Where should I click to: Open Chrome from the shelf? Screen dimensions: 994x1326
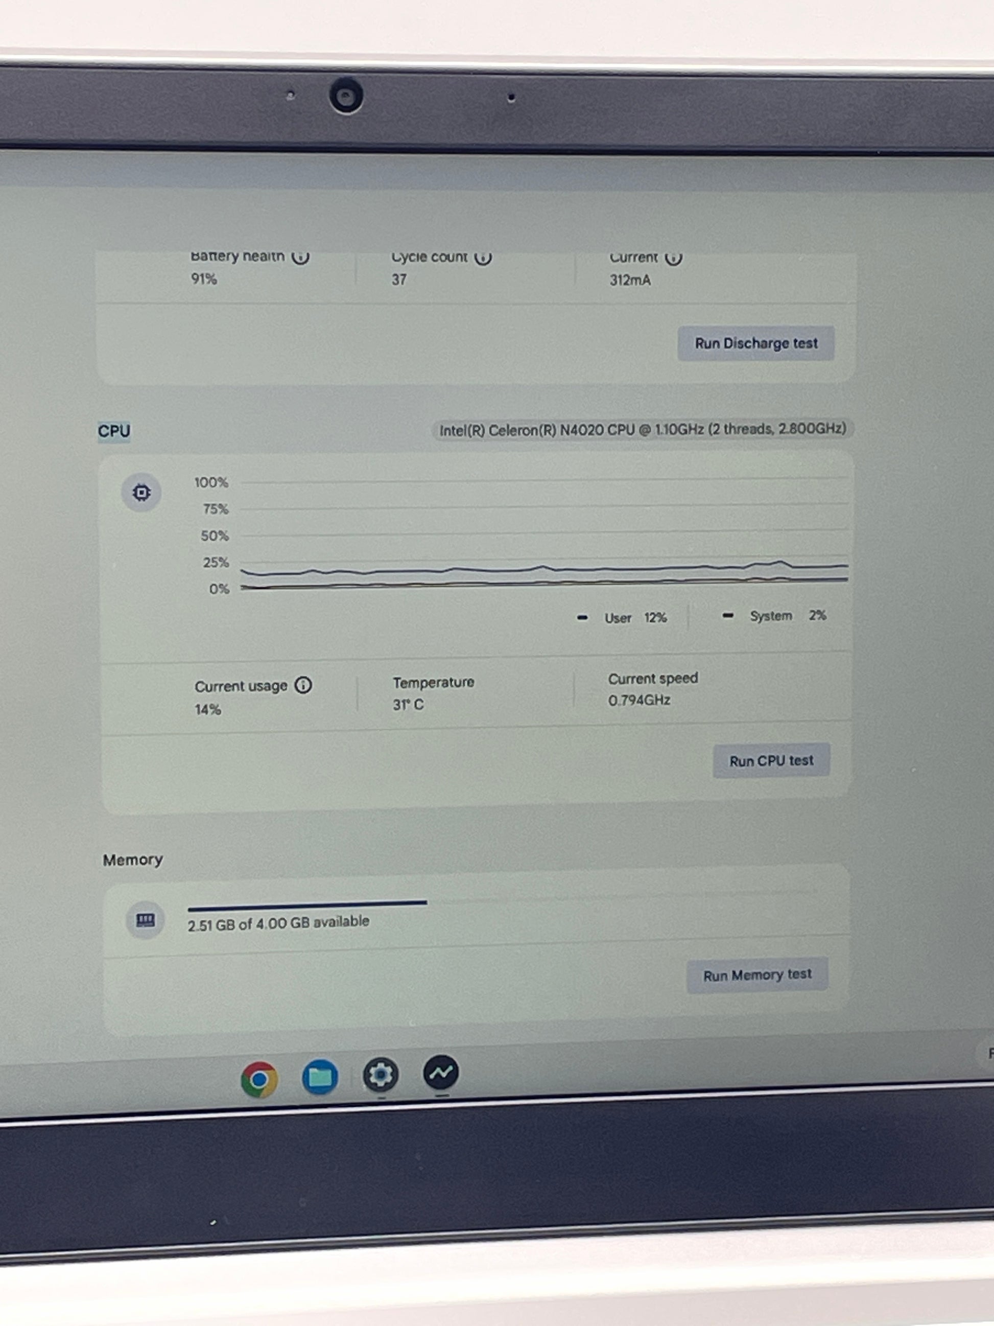259,1079
